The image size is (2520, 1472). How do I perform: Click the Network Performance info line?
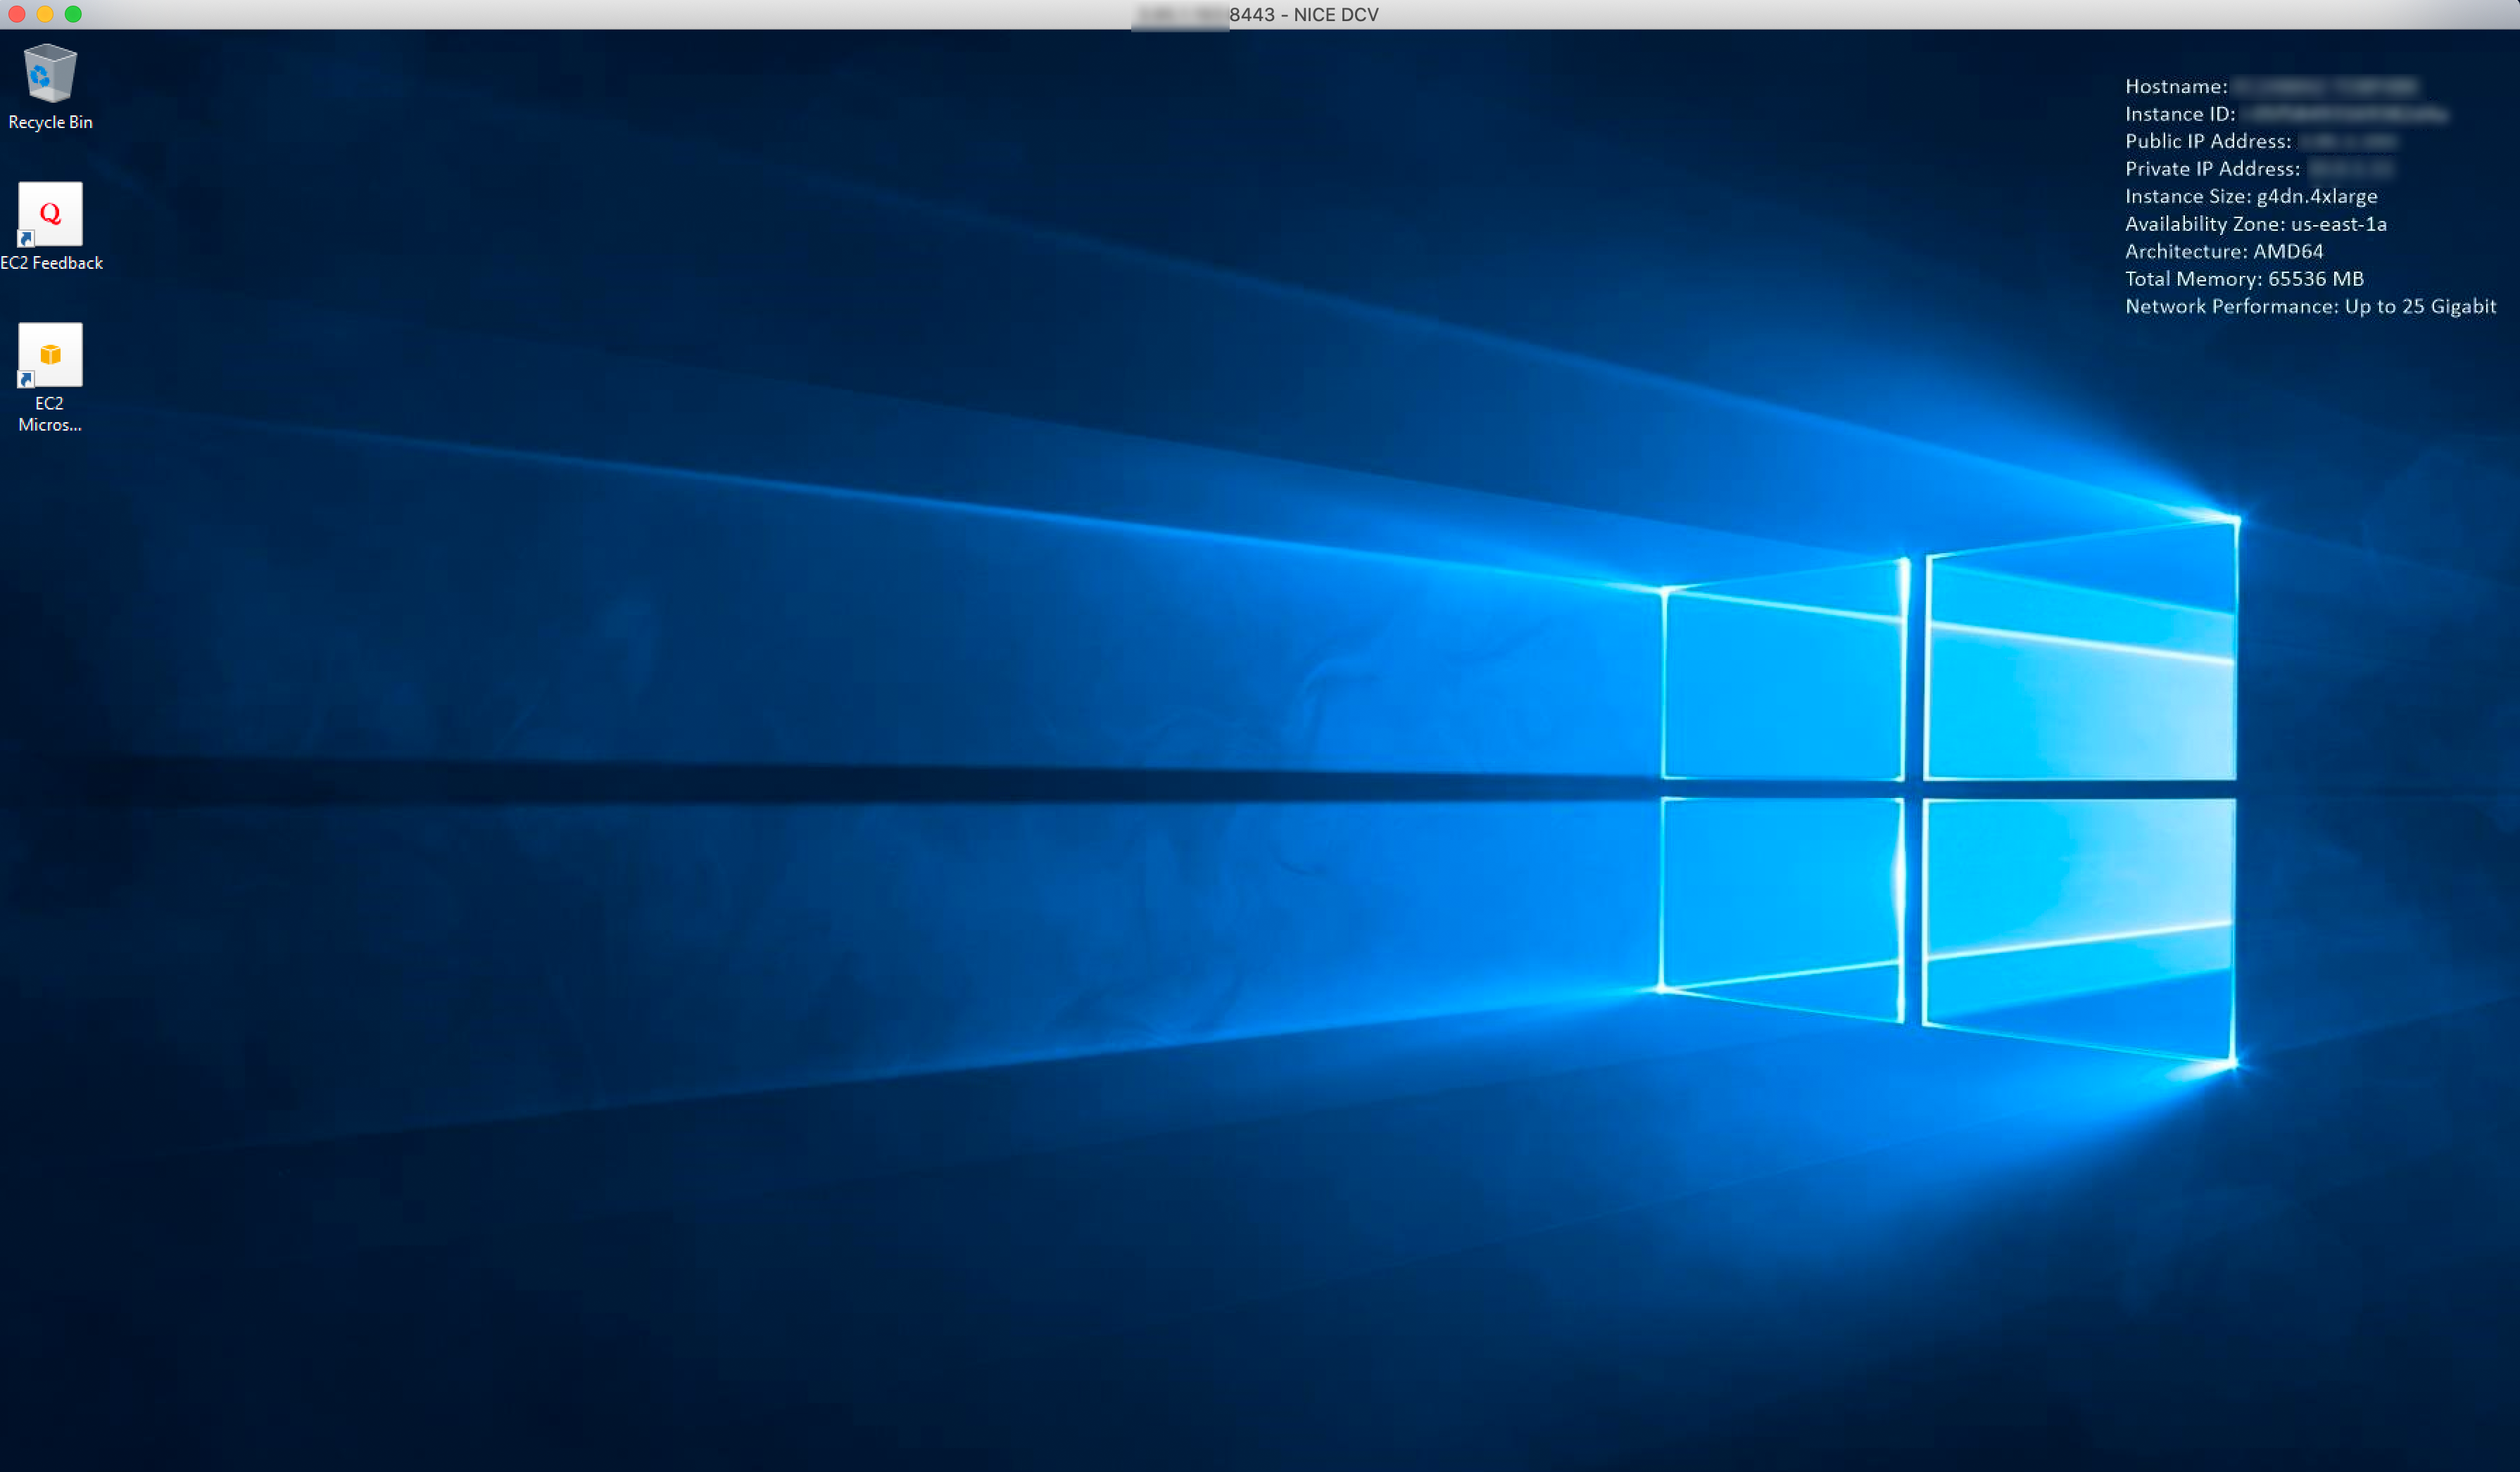click(2310, 307)
